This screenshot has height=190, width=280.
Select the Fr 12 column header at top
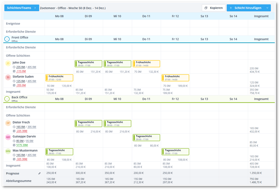coord(175,16)
